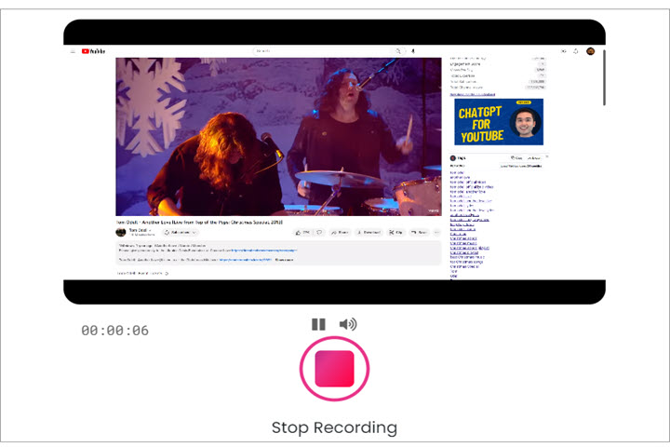Open the three-dot more actions menu
670x447 pixels.
click(436, 232)
